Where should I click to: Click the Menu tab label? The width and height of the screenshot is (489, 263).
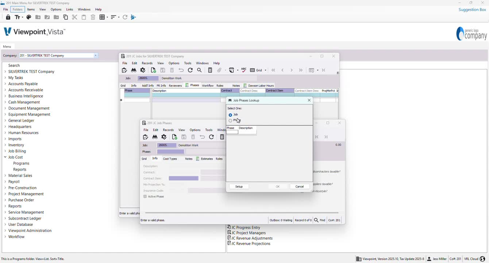[x=7, y=47]
